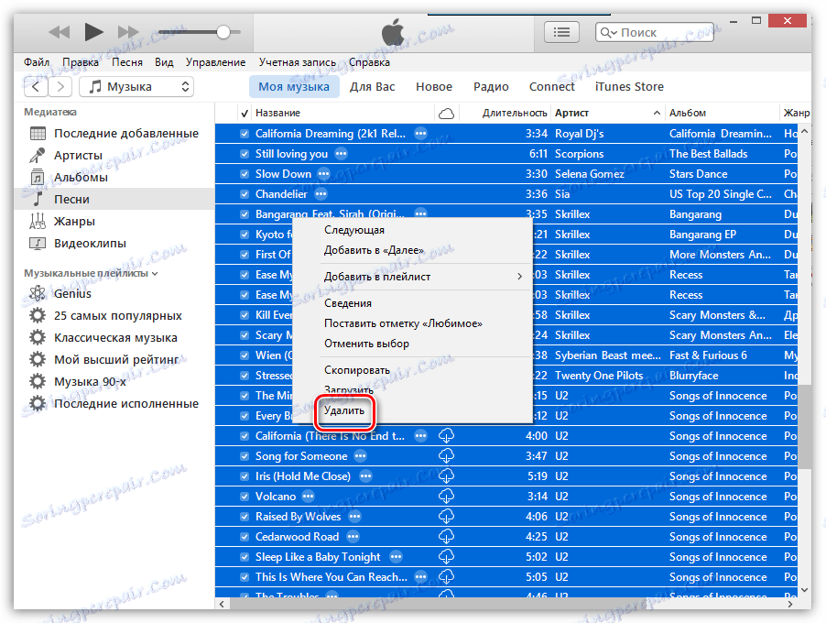Uncheck the Slow Down checkbox

[x=245, y=174]
